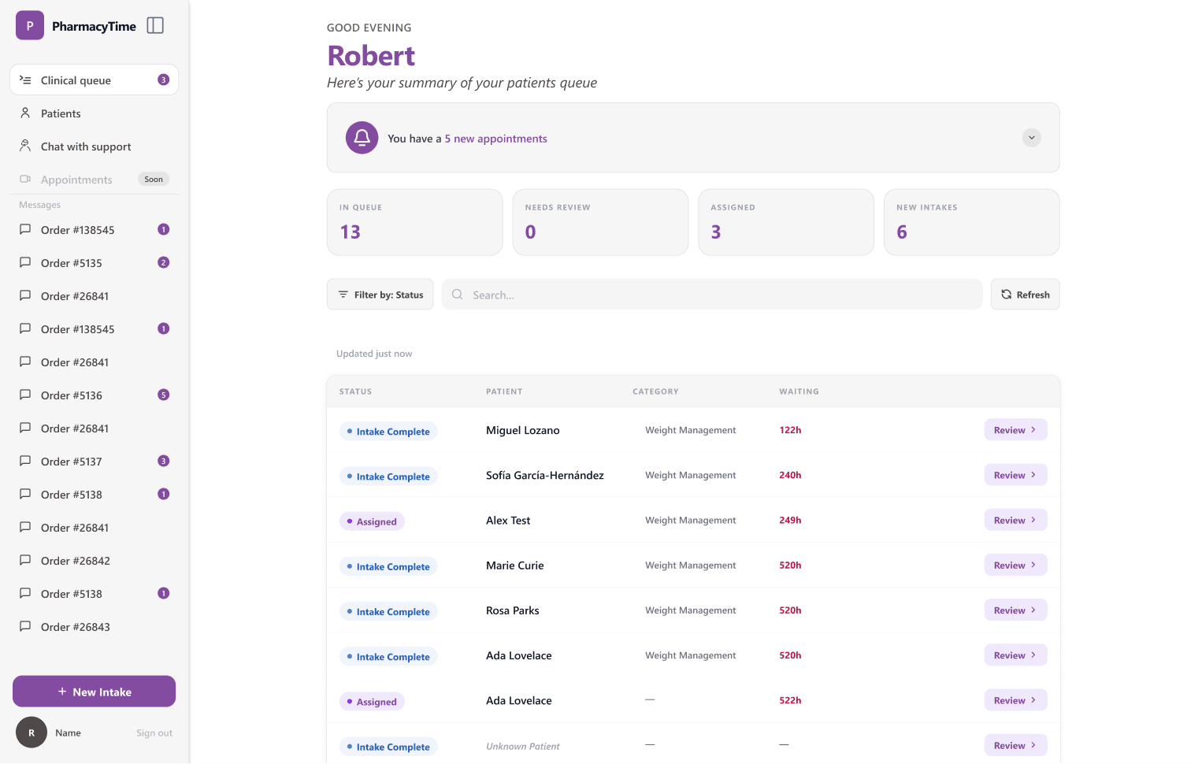Click the filter lines icon
Screen dimensions: 1198x764
pyautogui.click(x=343, y=295)
